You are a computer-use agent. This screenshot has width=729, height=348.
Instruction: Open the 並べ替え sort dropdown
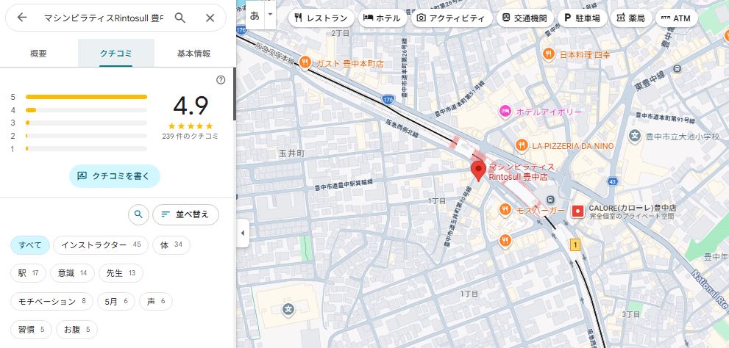[x=185, y=214]
